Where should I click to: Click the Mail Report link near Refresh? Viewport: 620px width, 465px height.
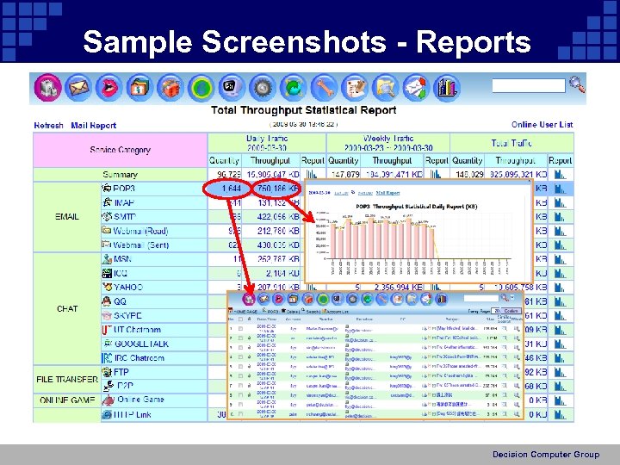[x=93, y=126]
